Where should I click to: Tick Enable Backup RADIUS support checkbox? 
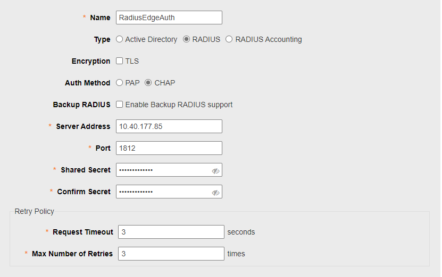(120, 105)
